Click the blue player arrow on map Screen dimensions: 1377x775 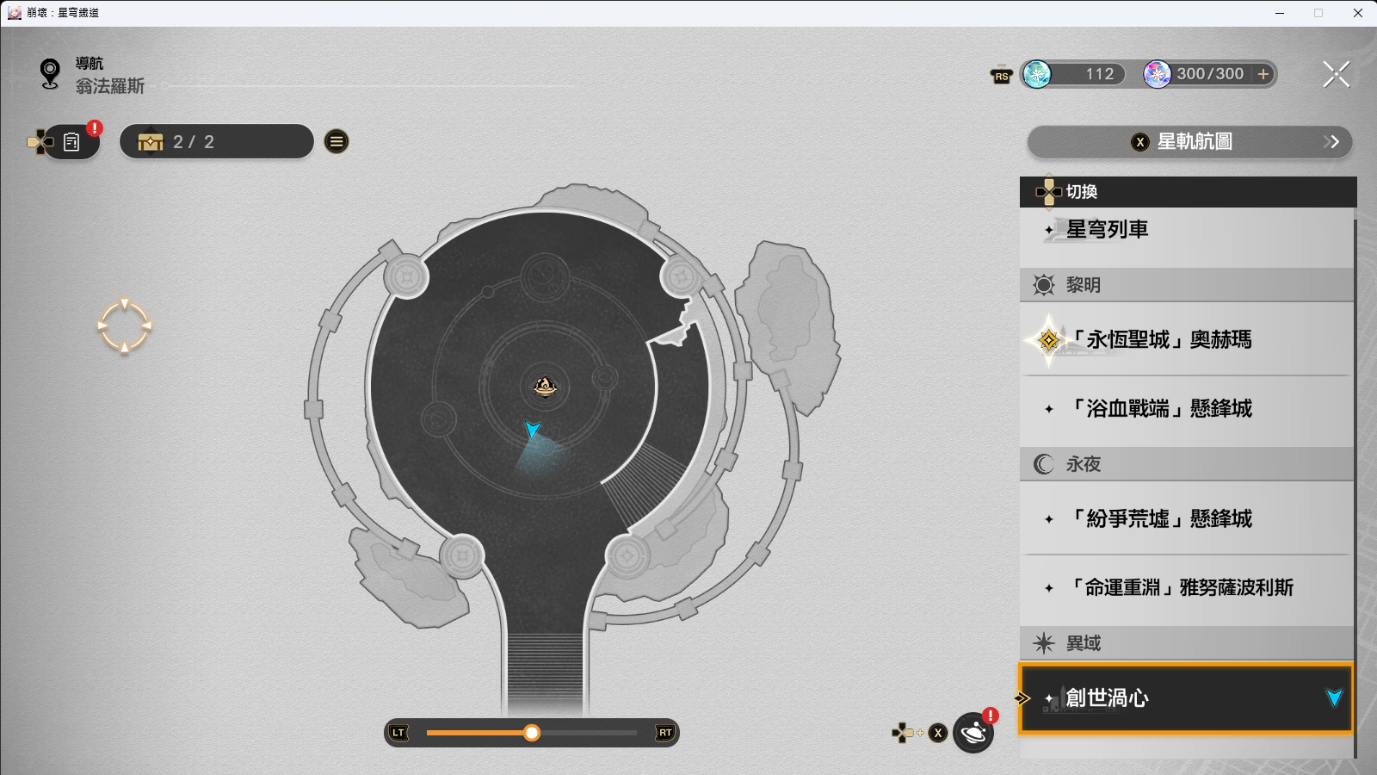(x=533, y=429)
